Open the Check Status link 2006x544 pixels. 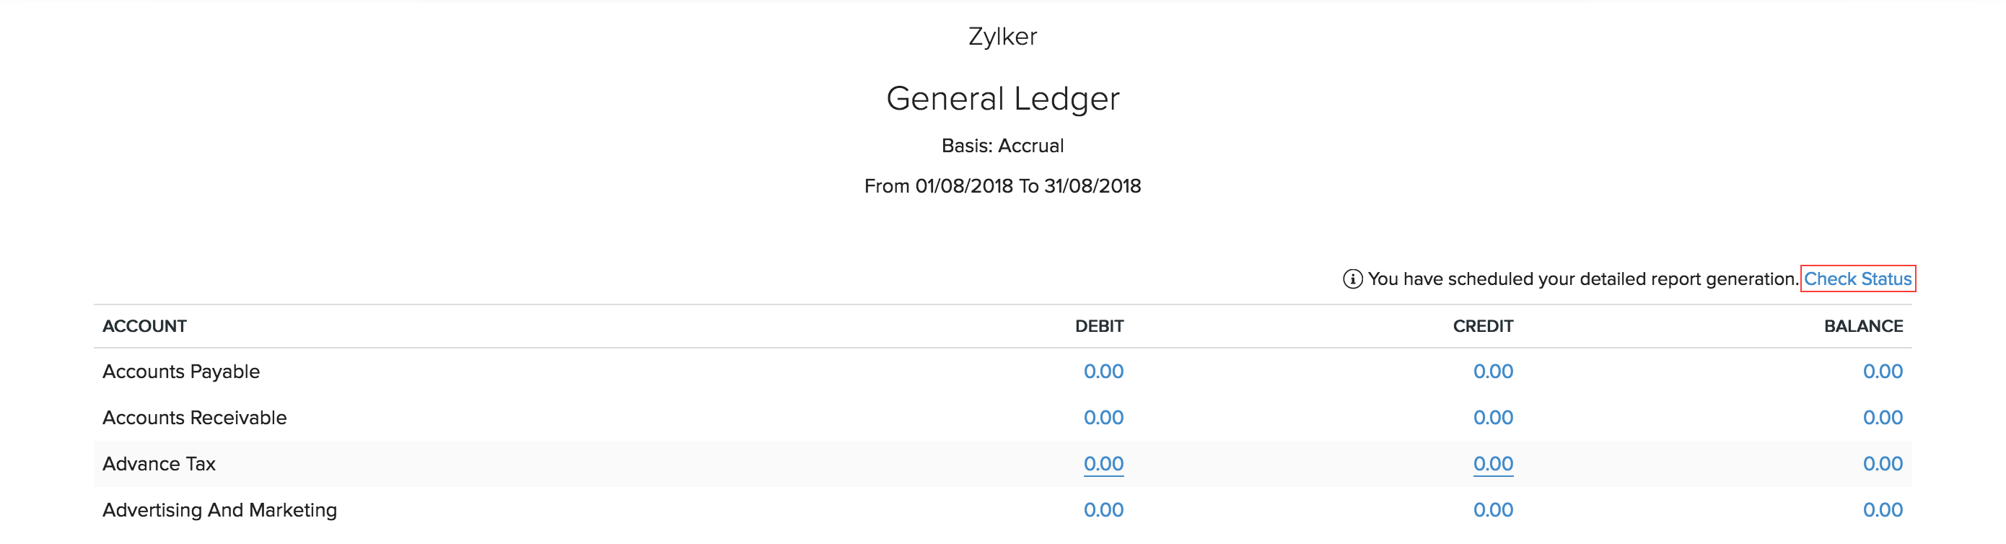pos(1857,278)
